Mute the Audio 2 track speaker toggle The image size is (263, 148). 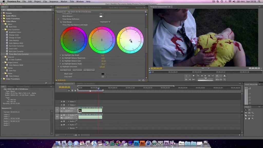coord(62,121)
